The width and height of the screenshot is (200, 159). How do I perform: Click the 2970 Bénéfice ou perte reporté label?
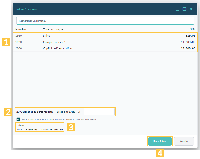[35, 112]
